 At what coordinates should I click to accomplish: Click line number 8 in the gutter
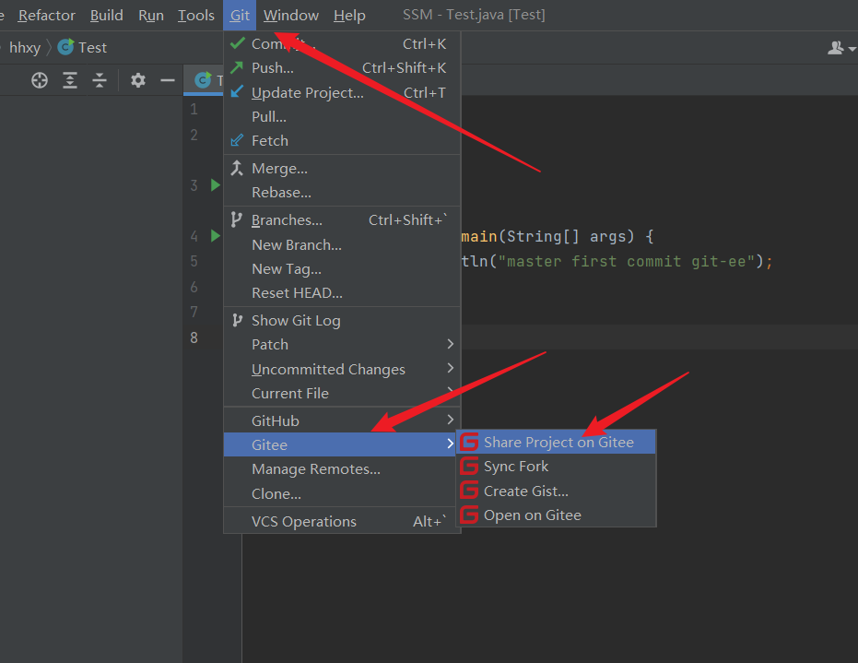[x=194, y=337]
